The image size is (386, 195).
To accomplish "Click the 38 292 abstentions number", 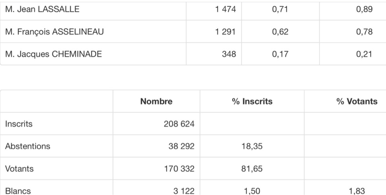I will click(x=181, y=146).
